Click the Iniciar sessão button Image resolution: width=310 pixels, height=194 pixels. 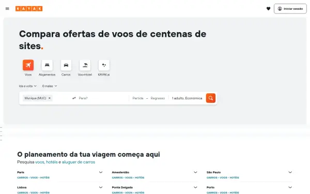point(290,9)
